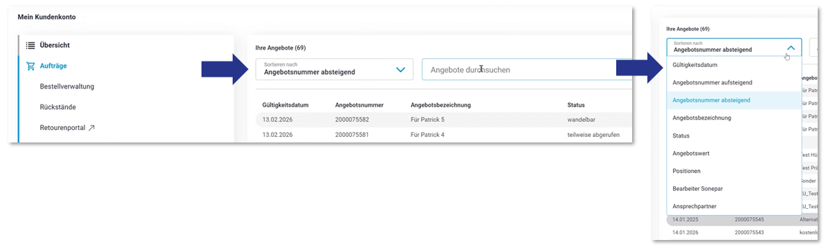Collapse the expanded Sortieren nach dropdown
Viewport: 826px width, 249px height.
tap(734, 47)
